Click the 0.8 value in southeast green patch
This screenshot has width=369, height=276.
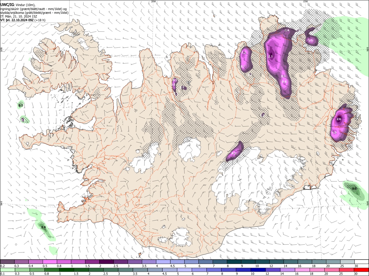pos(354,189)
